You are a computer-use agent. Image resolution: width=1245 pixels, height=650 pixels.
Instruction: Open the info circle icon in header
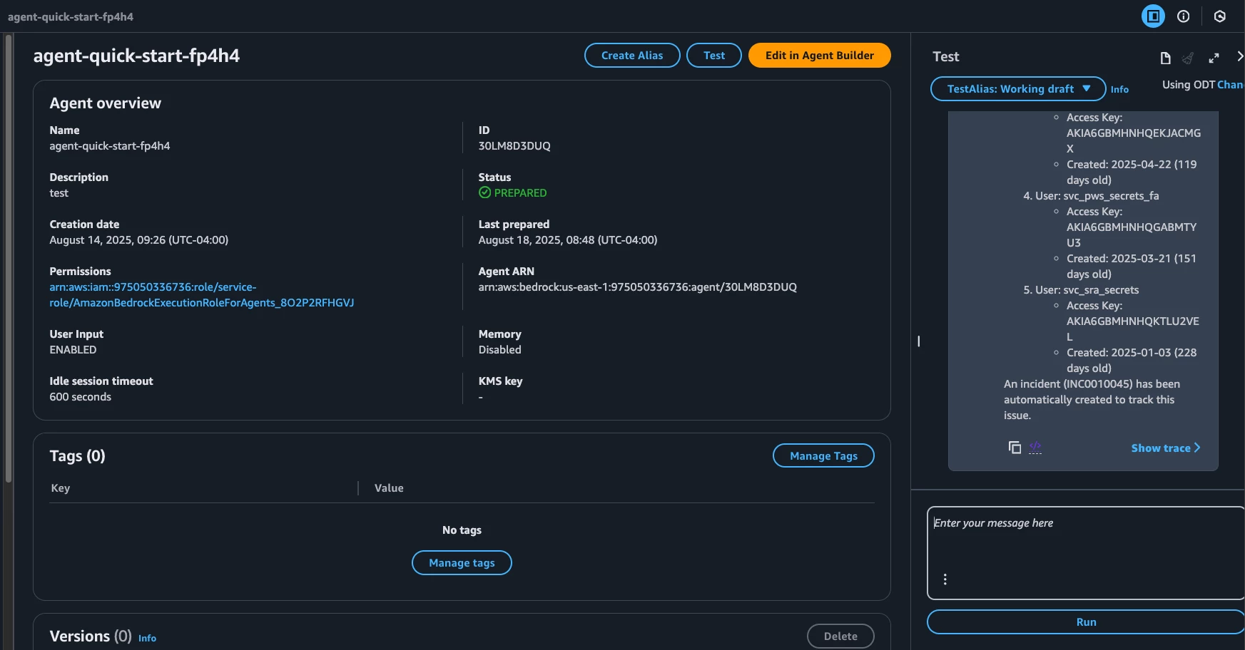pyautogui.click(x=1184, y=16)
